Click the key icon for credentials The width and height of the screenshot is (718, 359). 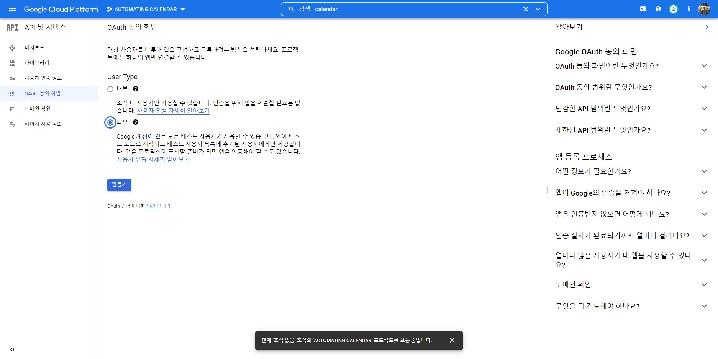pyautogui.click(x=12, y=78)
